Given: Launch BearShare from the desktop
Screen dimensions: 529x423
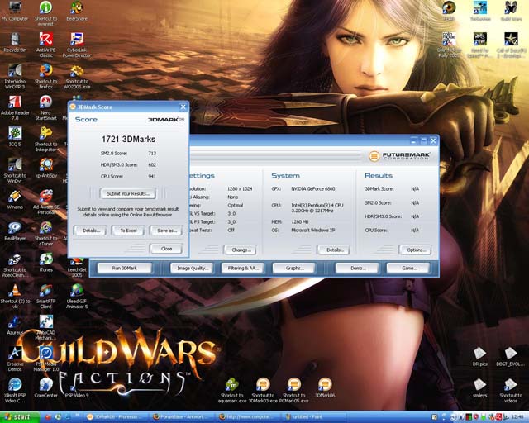Looking at the screenshot, I should (77, 11).
